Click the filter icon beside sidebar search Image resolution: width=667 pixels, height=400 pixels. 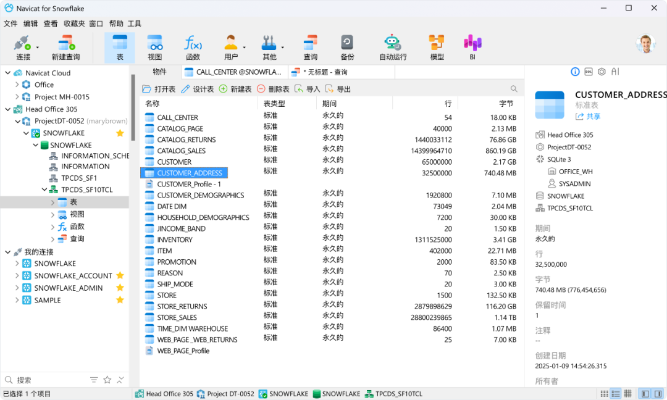pos(94,380)
